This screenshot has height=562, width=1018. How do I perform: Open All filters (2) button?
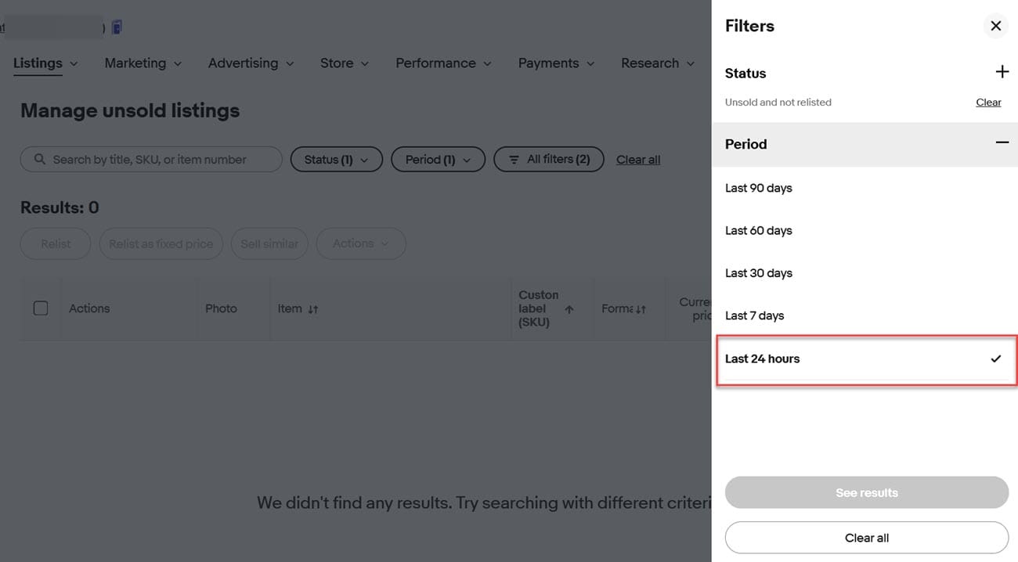(548, 160)
